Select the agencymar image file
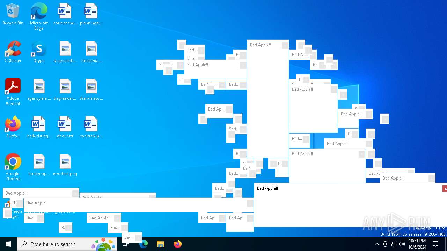 [x=39, y=90]
